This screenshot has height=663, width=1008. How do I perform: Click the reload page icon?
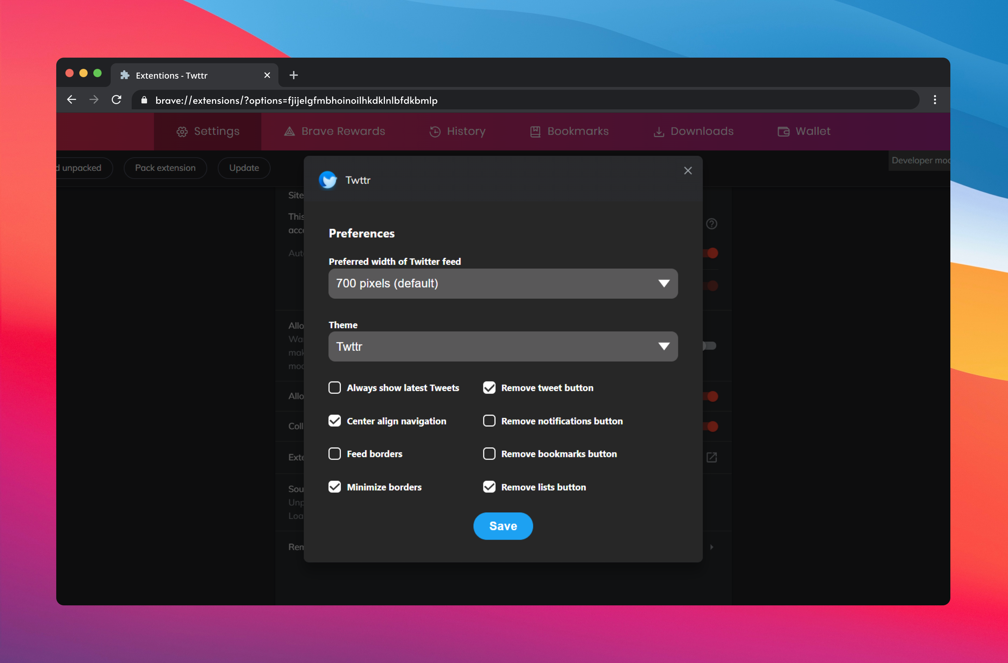pyautogui.click(x=116, y=100)
